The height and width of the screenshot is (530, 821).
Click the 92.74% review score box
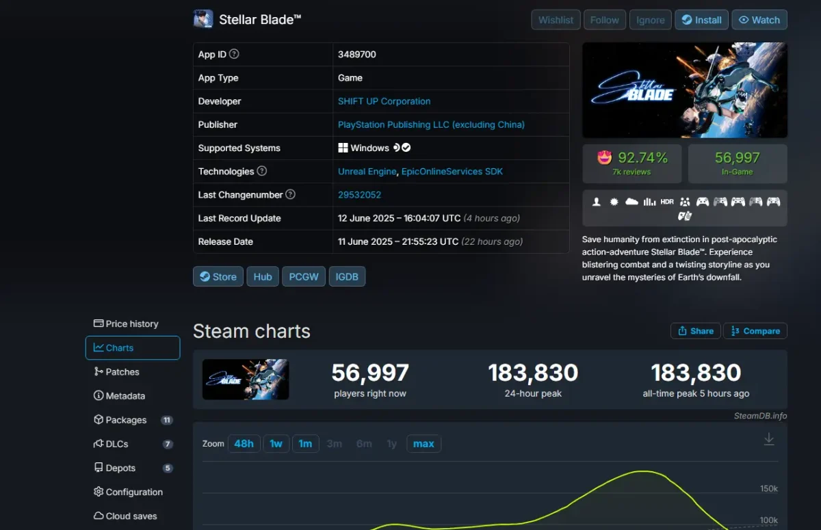tap(632, 163)
